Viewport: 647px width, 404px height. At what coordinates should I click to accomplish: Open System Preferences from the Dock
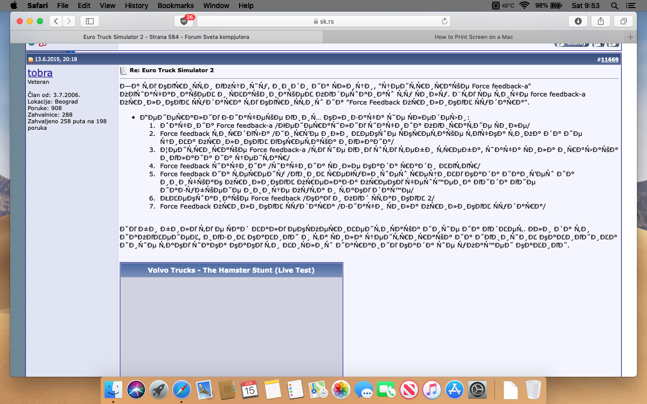[478, 390]
